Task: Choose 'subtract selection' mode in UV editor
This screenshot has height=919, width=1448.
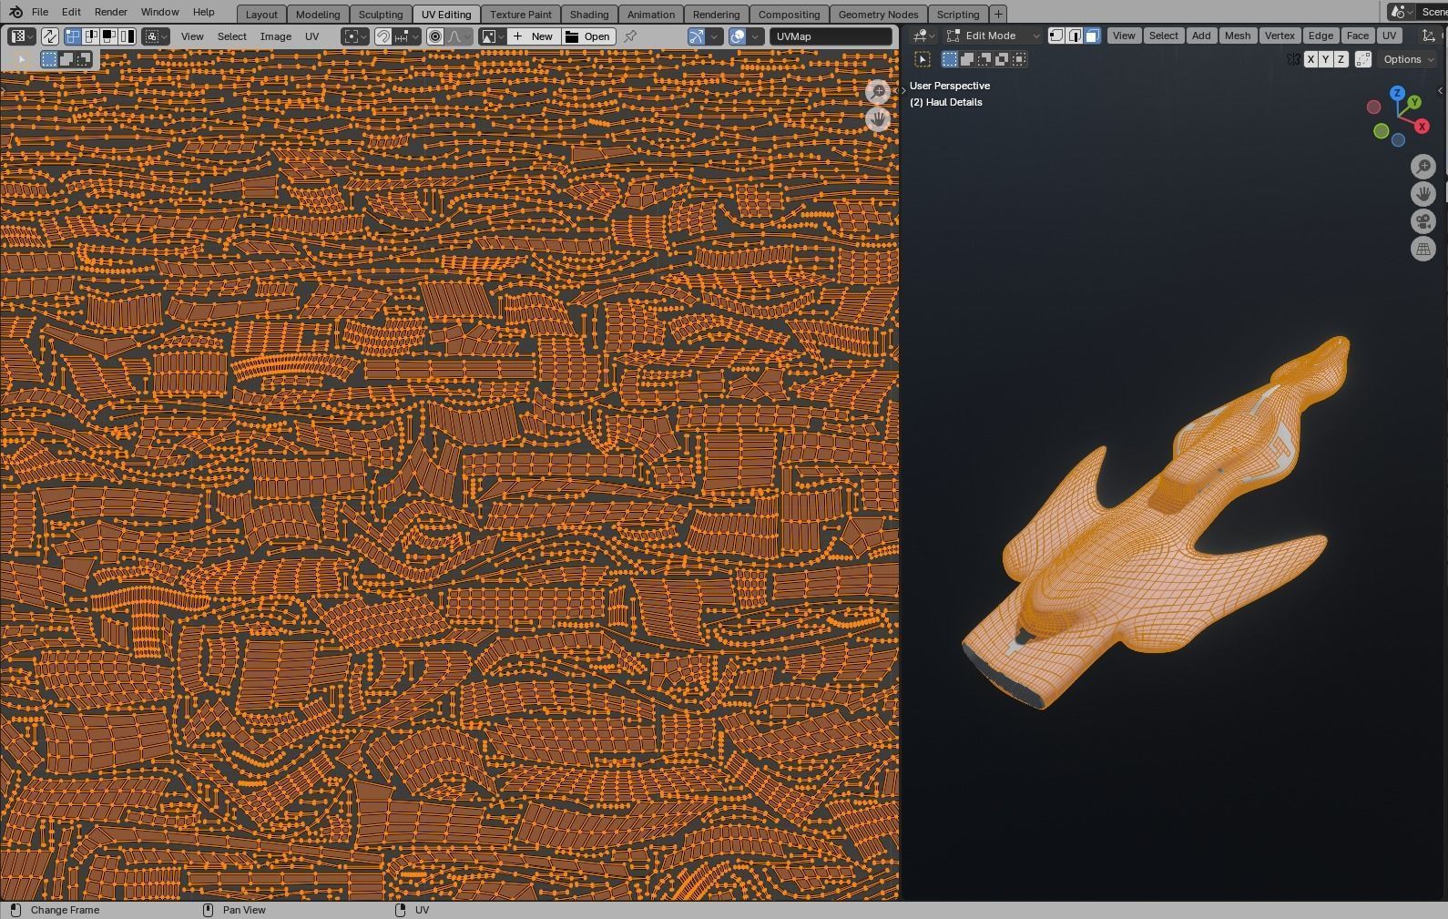Action: [x=84, y=59]
